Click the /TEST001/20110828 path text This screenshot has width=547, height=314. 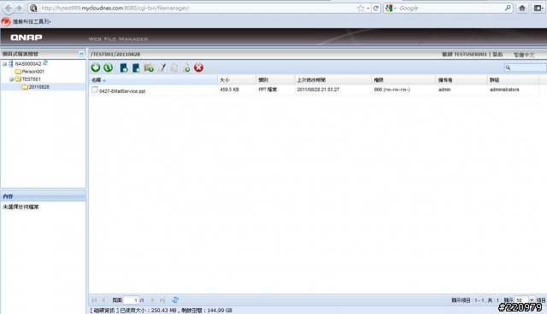115,55
